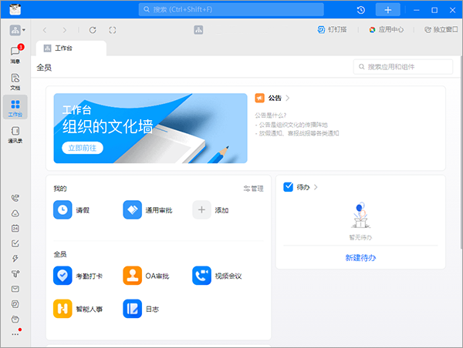The width and height of the screenshot is (463, 348).
Task: Click the fullscreen expand icon in toolbar
Action: 113,30
